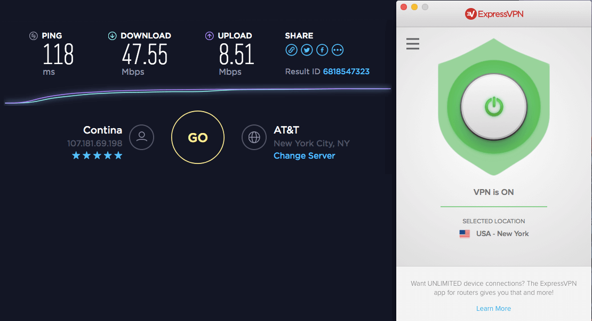The image size is (592, 321).
Task: Share the result on Facebook
Action: click(x=322, y=50)
